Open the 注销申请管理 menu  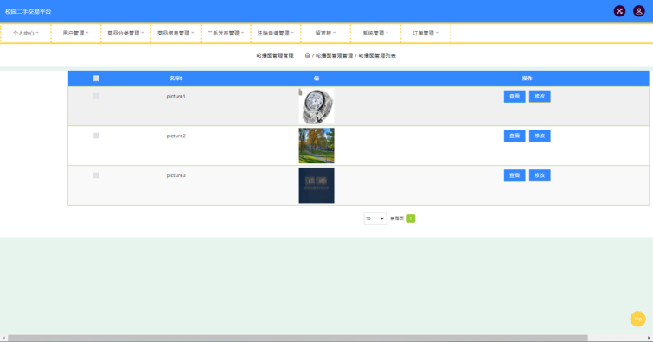coord(275,33)
